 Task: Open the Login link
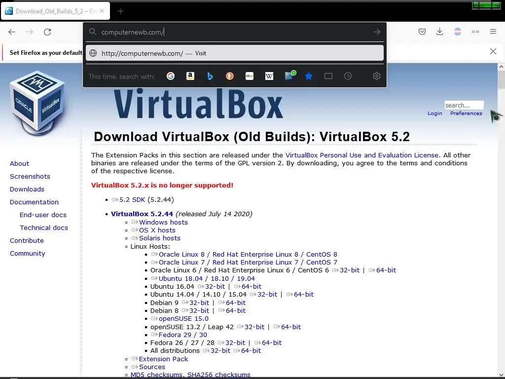click(x=434, y=114)
